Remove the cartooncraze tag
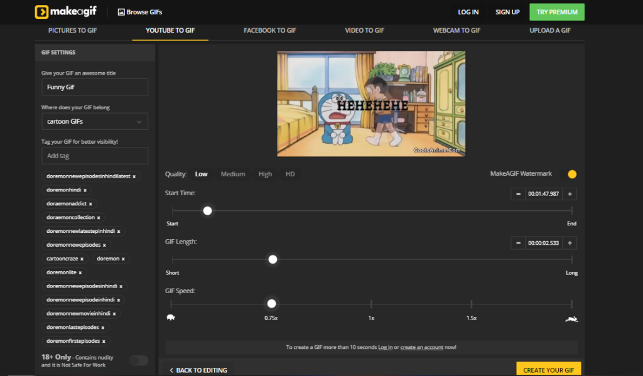This screenshot has height=376, width=643. click(82, 259)
